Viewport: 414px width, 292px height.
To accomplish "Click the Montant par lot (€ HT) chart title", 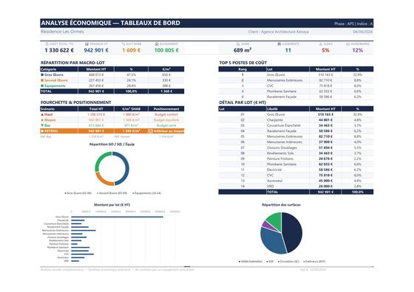I will (112, 205).
